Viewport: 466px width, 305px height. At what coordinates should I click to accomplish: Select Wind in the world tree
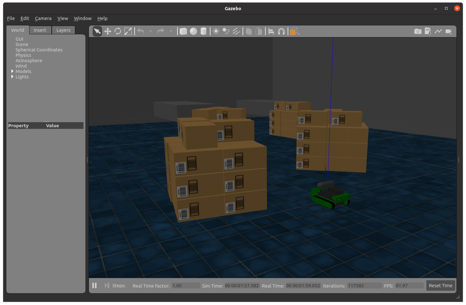[21, 66]
